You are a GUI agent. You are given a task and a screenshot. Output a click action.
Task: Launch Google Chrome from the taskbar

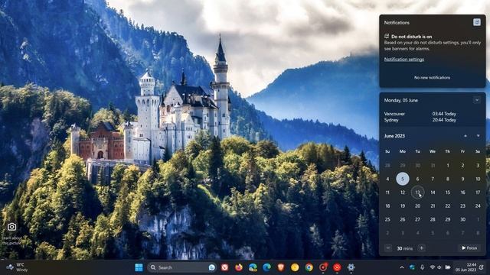pos(309,267)
